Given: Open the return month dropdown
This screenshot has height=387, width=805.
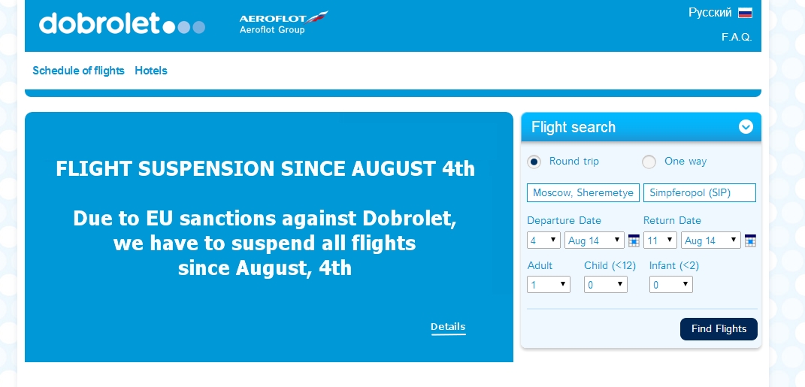Looking at the screenshot, I should [710, 240].
